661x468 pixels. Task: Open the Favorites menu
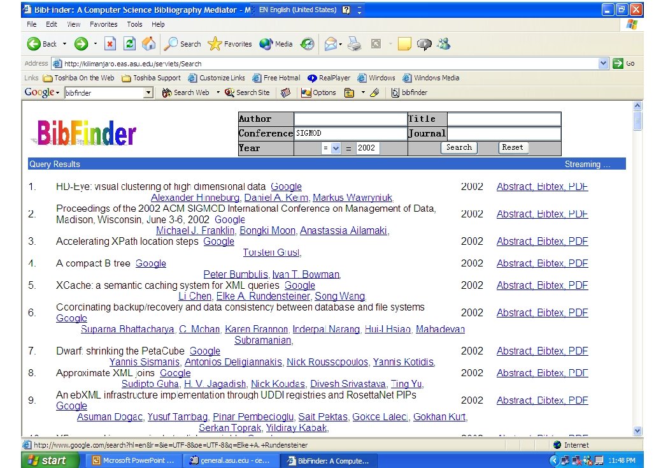[x=103, y=24]
